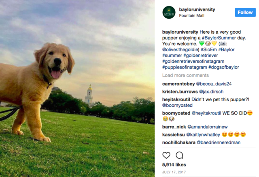Click the heart like icon

point(166,155)
